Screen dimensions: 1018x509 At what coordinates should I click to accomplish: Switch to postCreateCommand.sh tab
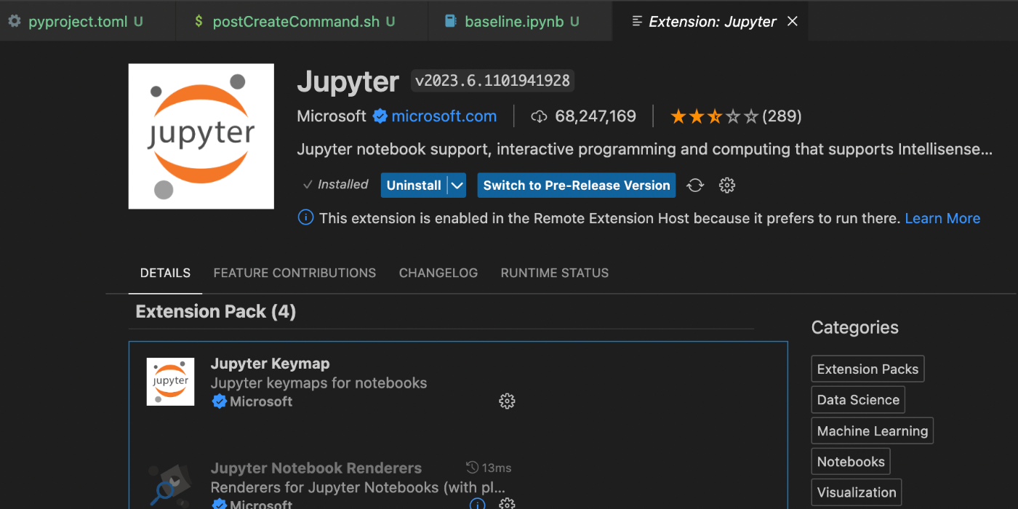(x=301, y=21)
